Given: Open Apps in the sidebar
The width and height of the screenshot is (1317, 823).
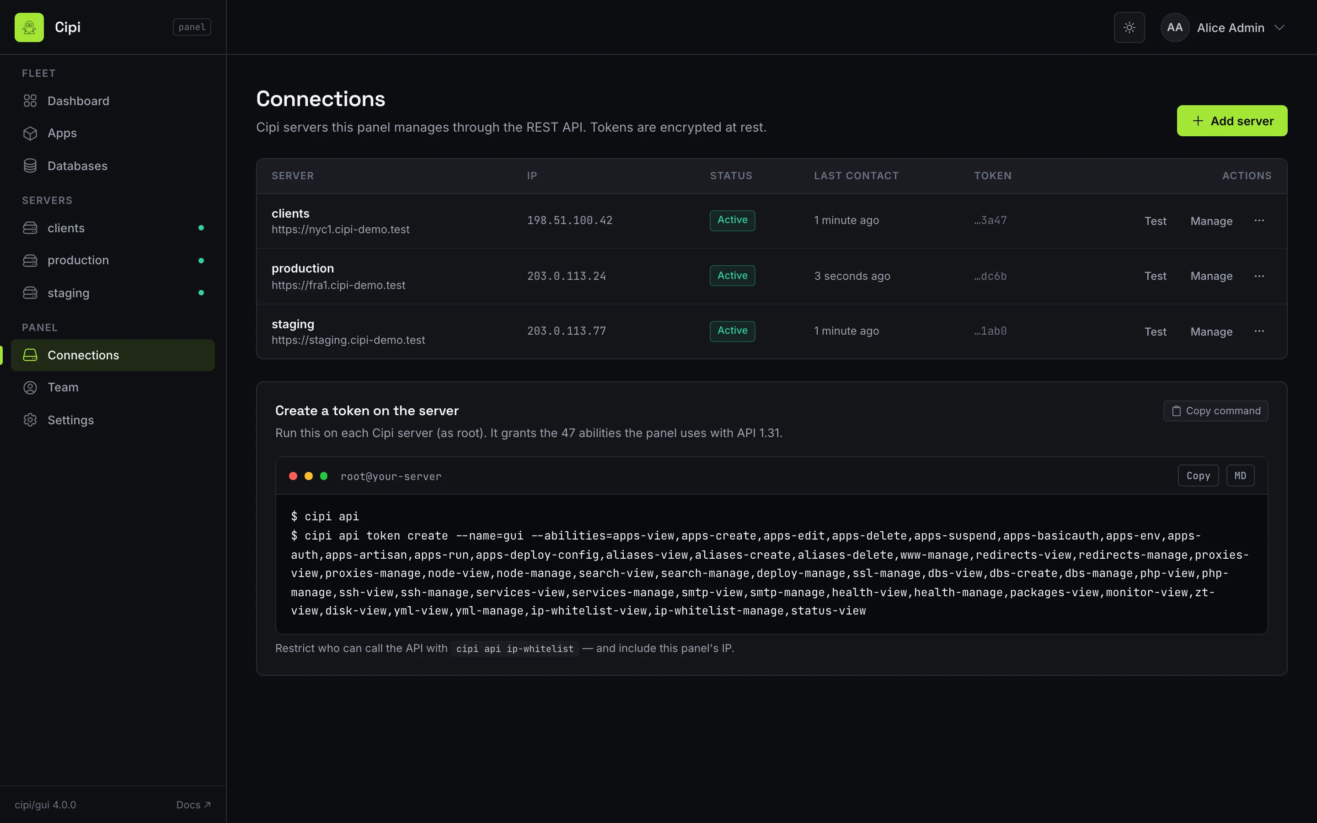Looking at the screenshot, I should pyautogui.click(x=112, y=133).
